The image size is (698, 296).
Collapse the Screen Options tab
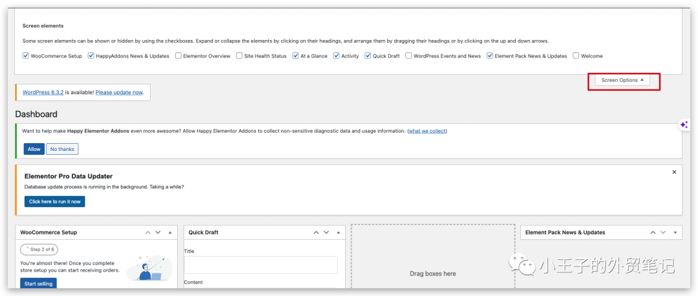pos(622,80)
